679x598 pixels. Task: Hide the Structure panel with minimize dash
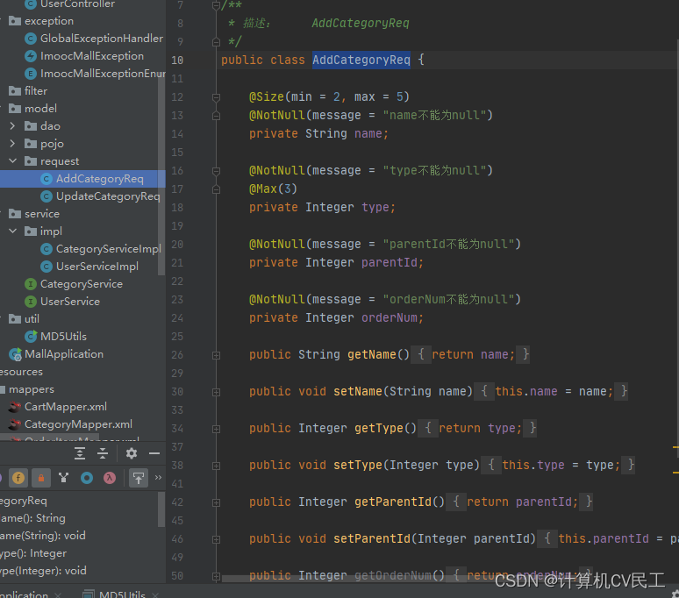(154, 453)
